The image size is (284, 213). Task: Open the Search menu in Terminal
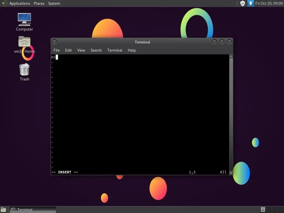coord(96,50)
